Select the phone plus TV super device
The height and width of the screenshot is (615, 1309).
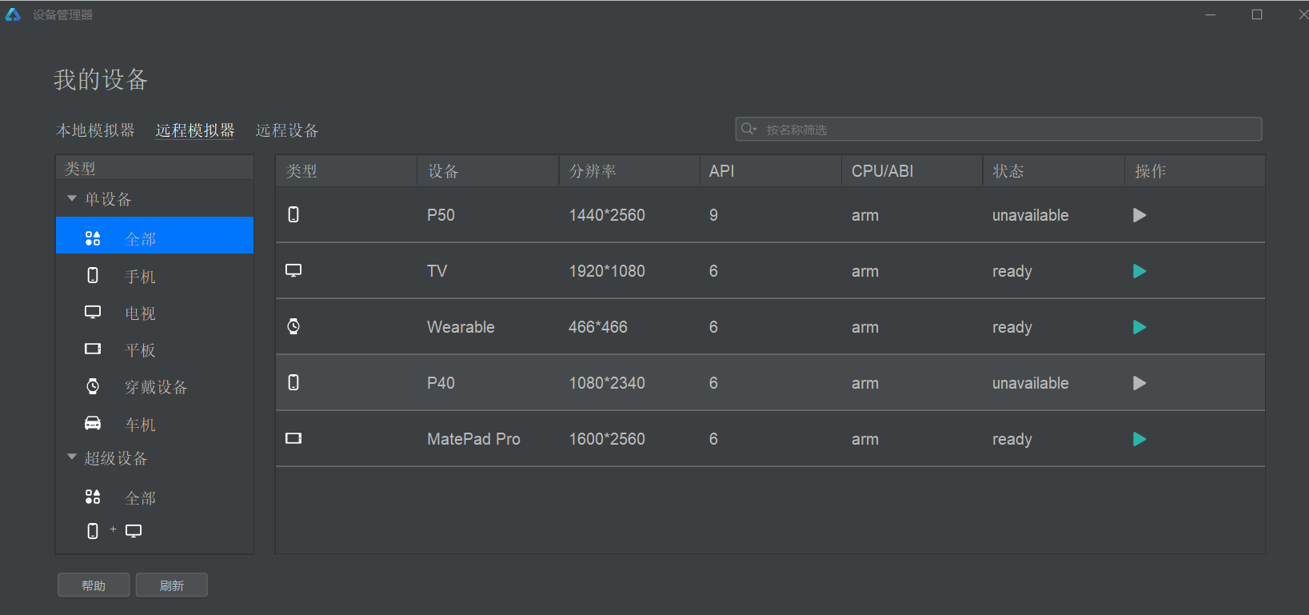pos(114,531)
